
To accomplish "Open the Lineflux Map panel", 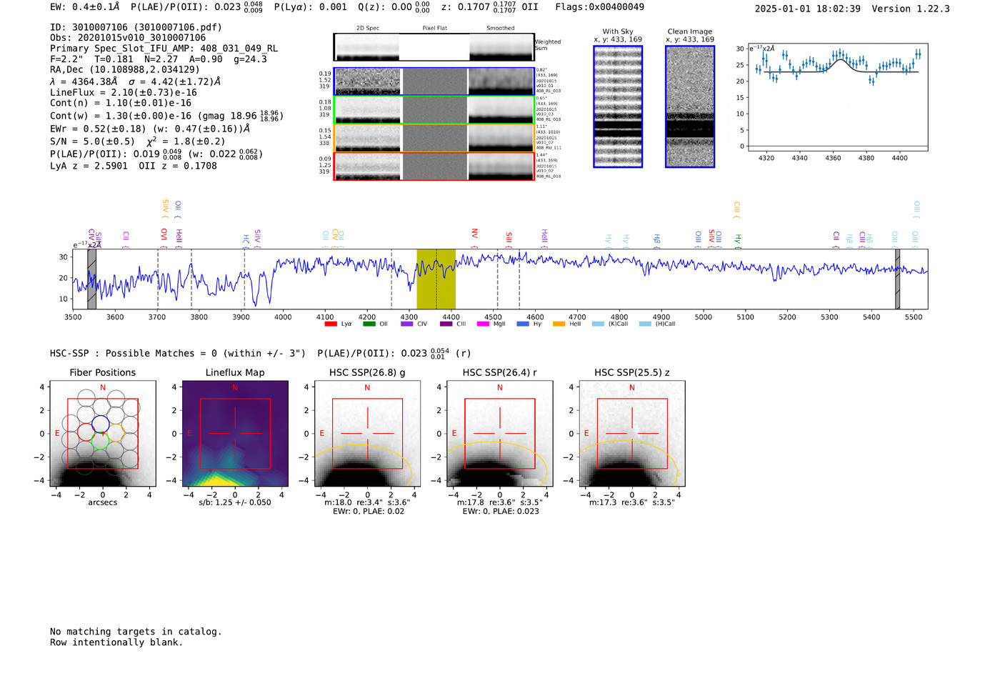I will 235,434.
